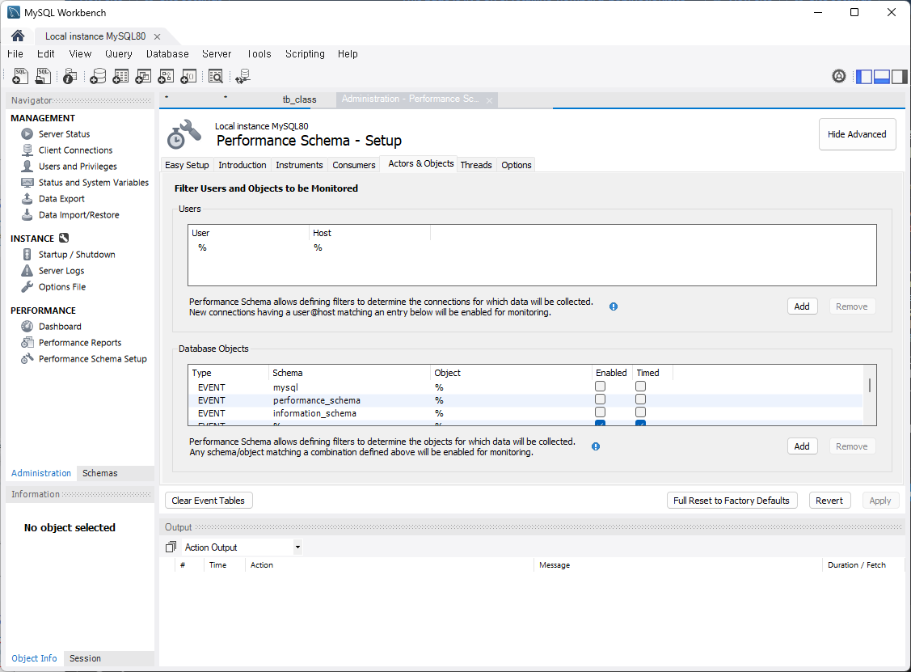Screen dimensions: 911x672
Task: Open the home screen tab icon
Action: 18,36
